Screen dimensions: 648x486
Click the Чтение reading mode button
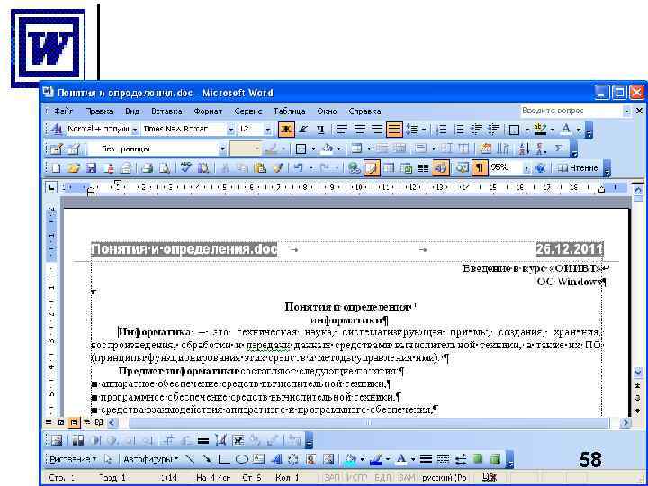577,167
